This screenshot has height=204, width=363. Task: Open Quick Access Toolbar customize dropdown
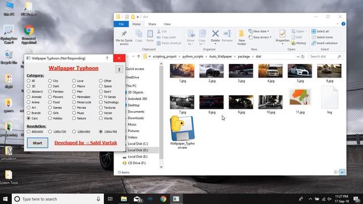click(x=137, y=16)
